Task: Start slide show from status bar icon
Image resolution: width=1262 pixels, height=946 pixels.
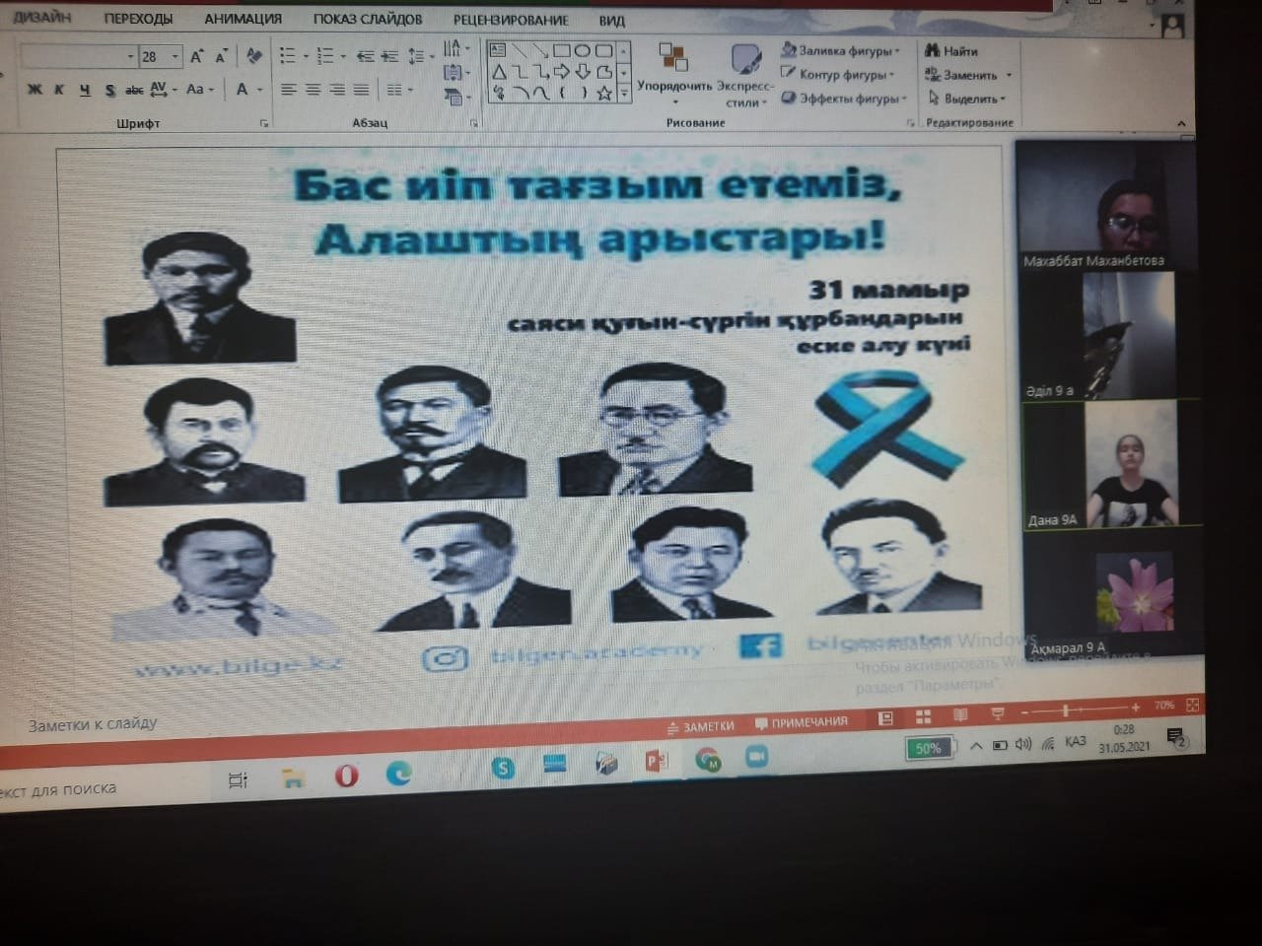Action: pyautogui.click(x=997, y=714)
